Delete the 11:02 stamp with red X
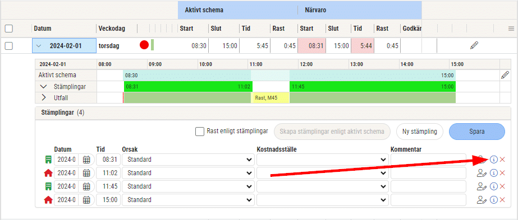518x220 pixels. click(502, 173)
